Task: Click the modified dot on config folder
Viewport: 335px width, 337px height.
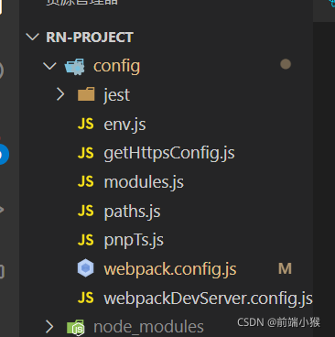Action: [286, 64]
